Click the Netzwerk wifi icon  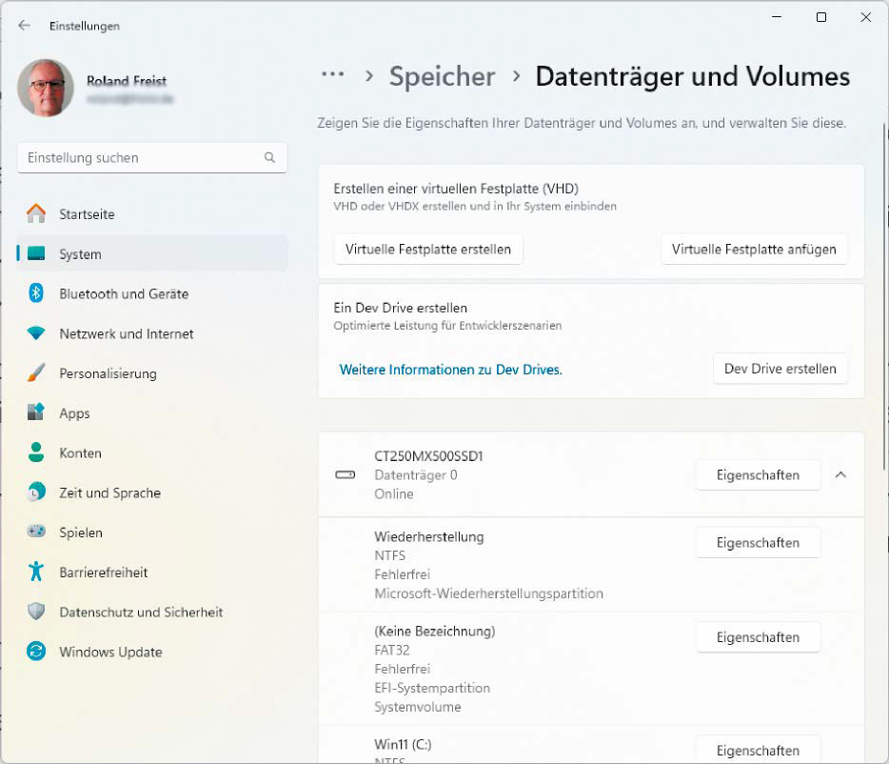click(x=36, y=333)
